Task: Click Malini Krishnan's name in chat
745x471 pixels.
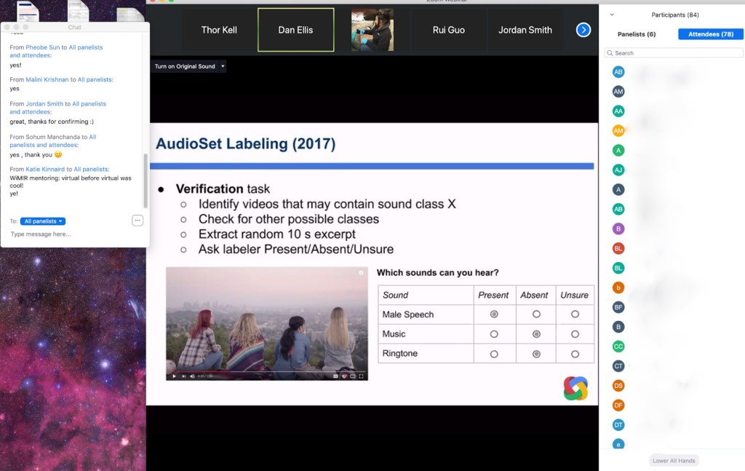Action: (x=47, y=80)
